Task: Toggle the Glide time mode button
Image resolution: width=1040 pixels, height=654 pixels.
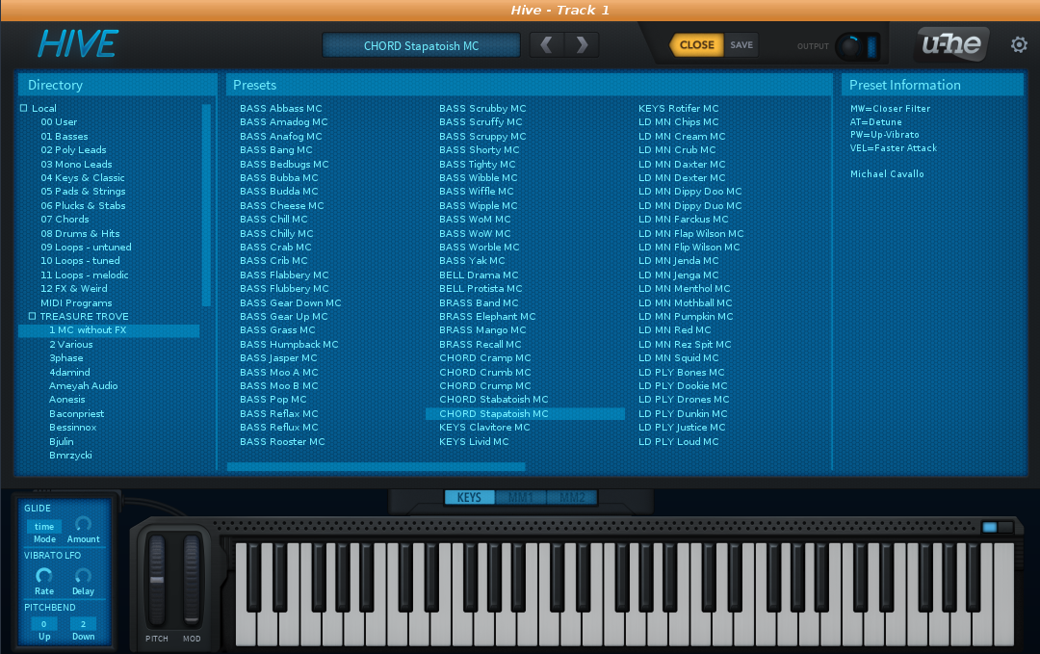Action: click(x=44, y=526)
